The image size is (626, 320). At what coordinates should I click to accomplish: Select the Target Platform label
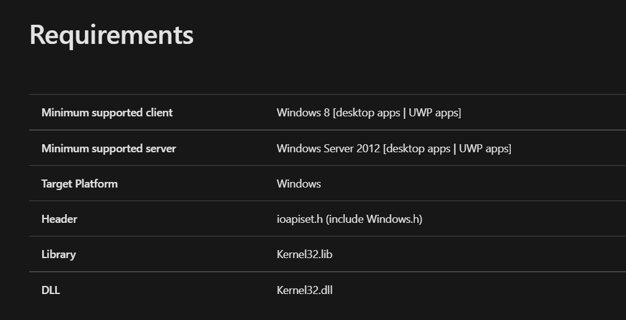pyautogui.click(x=79, y=184)
